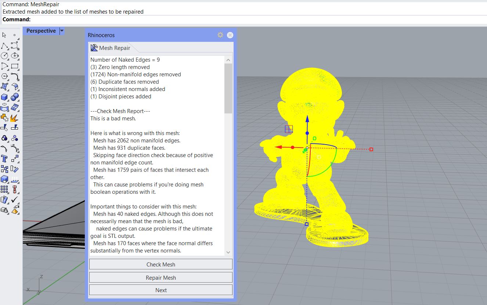This screenshot has width=487, height=305.
Task: Click the puzzle-piece Join tool
Action: (x=4, y=118)
